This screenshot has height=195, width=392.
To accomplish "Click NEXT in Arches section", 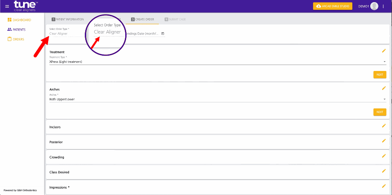I will coord(380,112).
